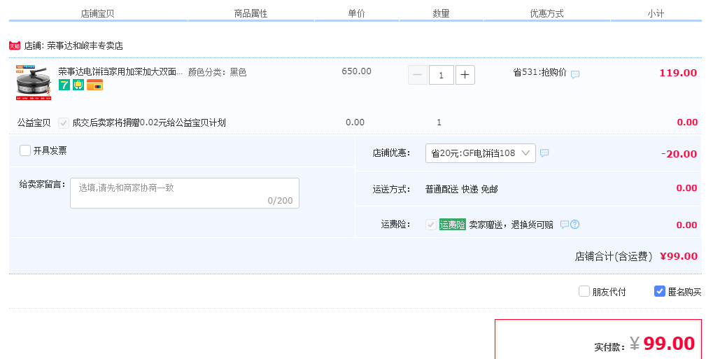Click the 数量 column header
Screen dimensions: 713x359
pyautogui.click(x=441, y=14)
